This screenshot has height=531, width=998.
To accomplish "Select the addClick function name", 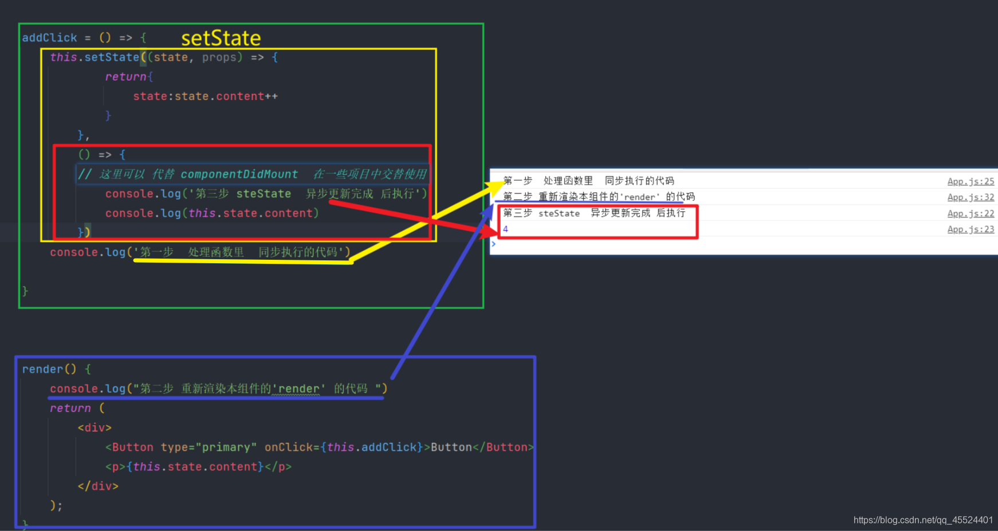I will pos(49,38).
